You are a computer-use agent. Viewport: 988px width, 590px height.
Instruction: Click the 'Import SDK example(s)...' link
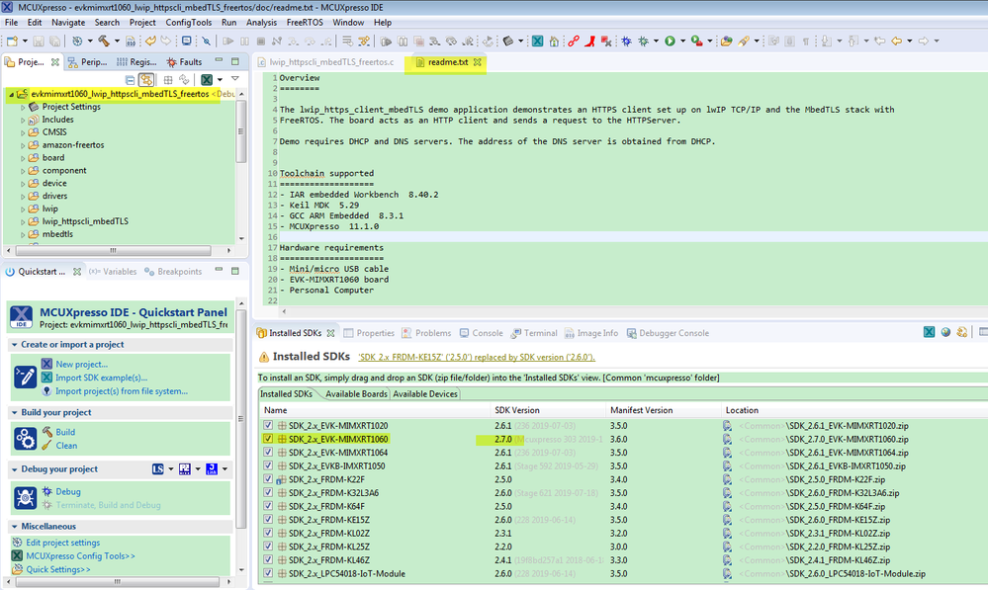pos(101,378)
